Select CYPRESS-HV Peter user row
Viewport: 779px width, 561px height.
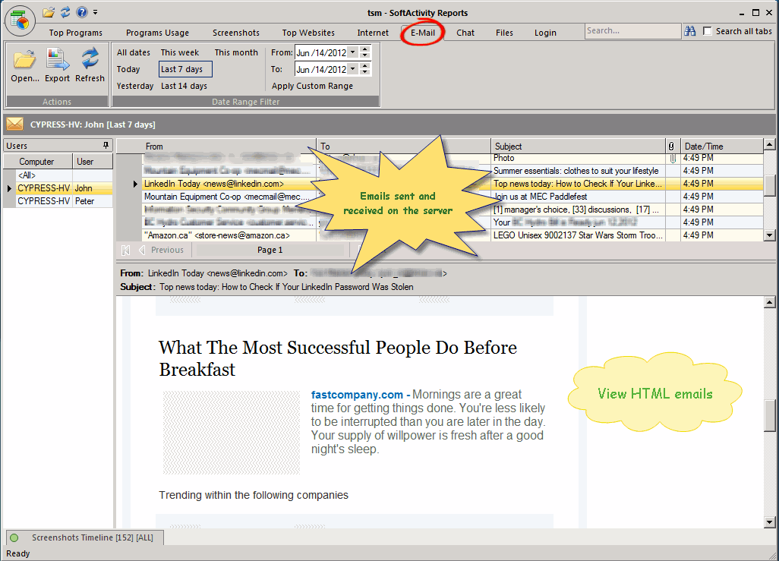tap(58, 201)
